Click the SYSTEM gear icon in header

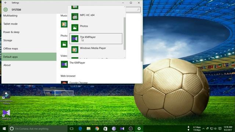tap(6, 10)
